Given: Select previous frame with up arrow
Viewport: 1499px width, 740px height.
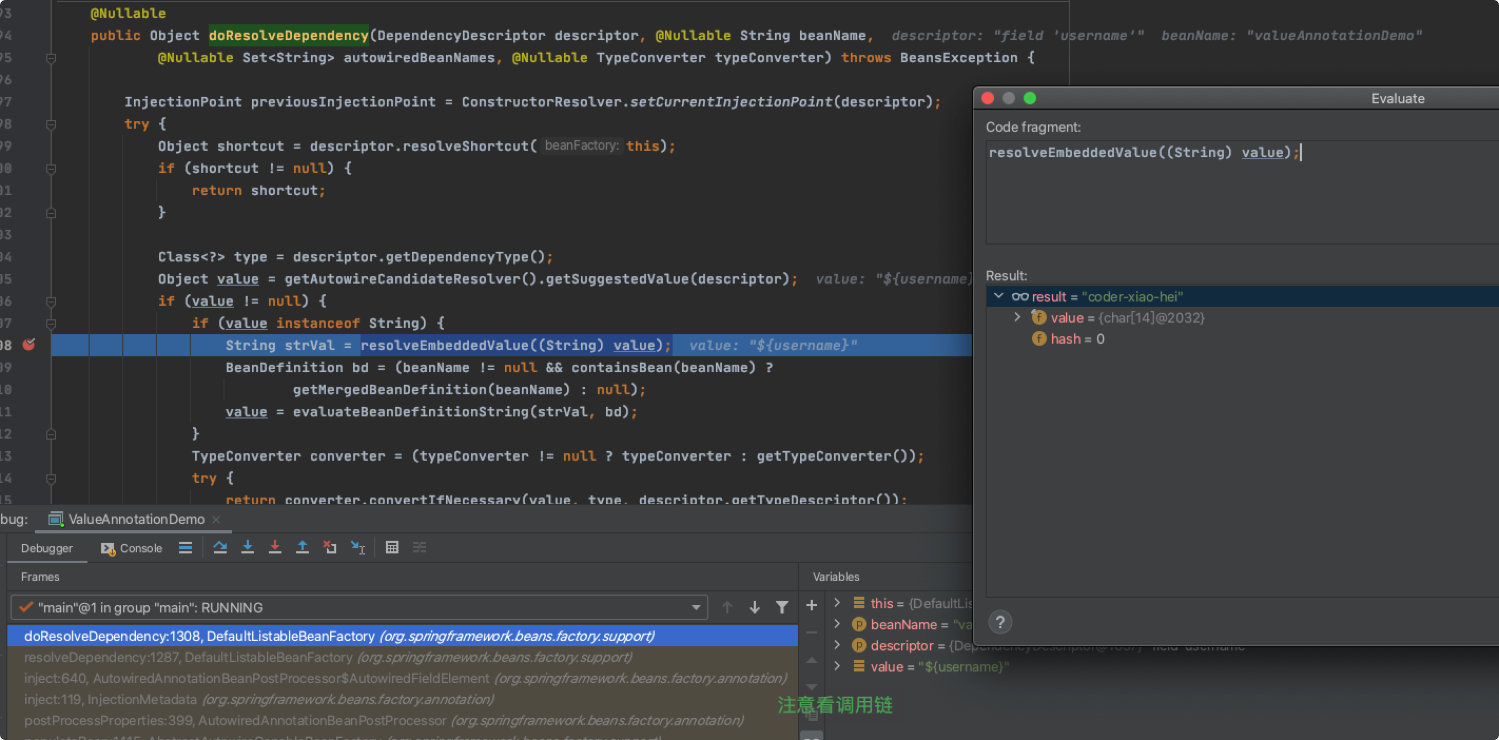Looking at the screenshot, I should pos(727,607).
